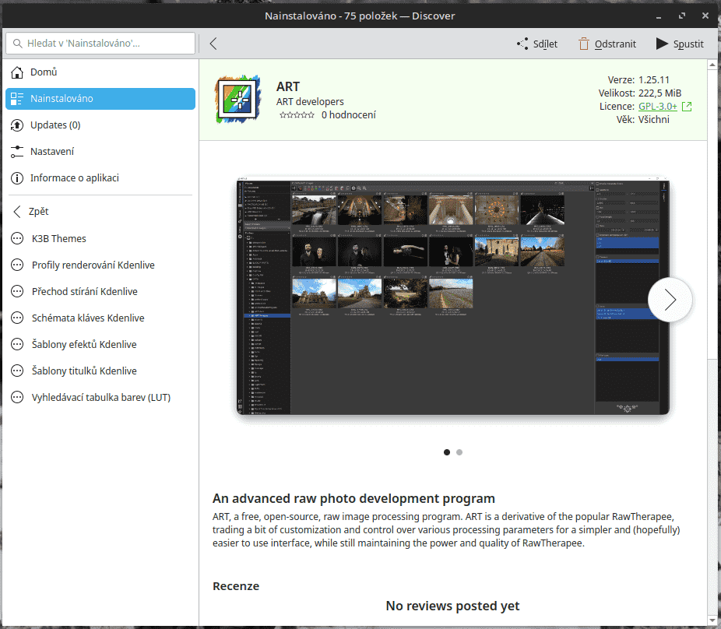Go back using toolbar back arrow
This screenshot has height=629, width=721.
213,44
